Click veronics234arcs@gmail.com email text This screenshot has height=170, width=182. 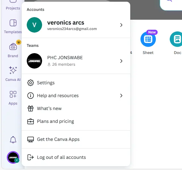[x=72, y=29]
